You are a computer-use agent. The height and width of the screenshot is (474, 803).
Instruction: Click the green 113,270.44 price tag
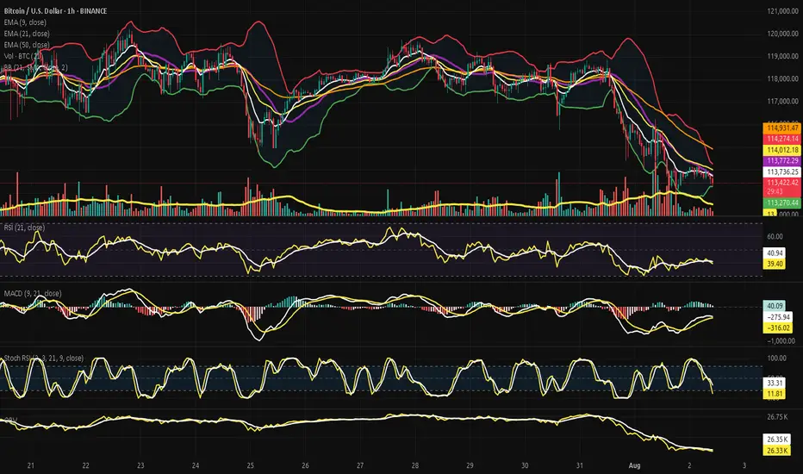(x=782, y=203)
